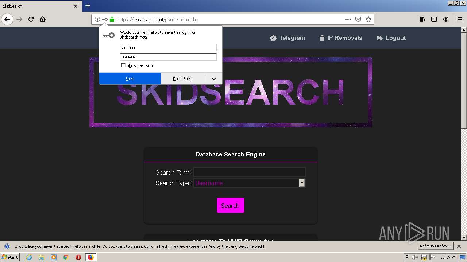This screenshot has height=262, width=467.
Task: Close the SkidSearch tab
Action: click(x=76, y=6)
